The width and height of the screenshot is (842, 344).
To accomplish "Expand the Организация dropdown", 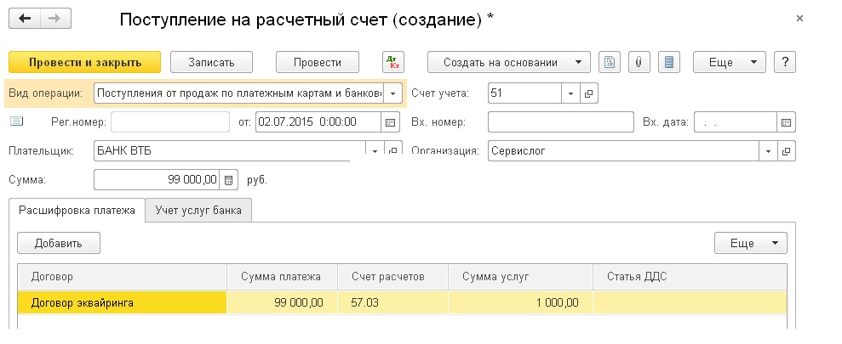I will [x=768, y=151].
